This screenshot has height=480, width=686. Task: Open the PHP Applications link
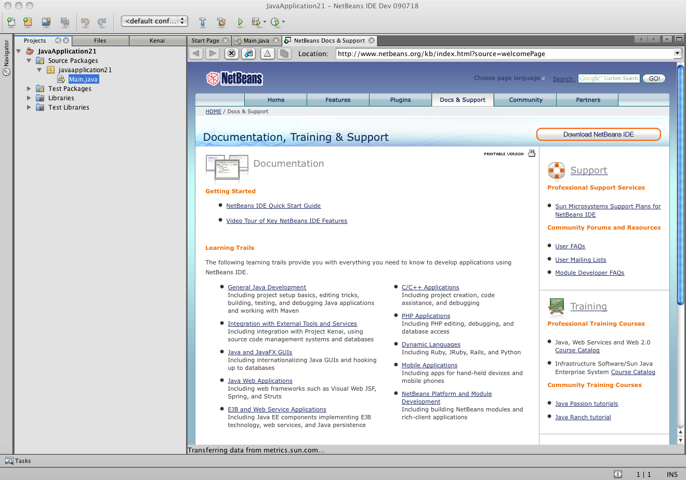(426, 316)
